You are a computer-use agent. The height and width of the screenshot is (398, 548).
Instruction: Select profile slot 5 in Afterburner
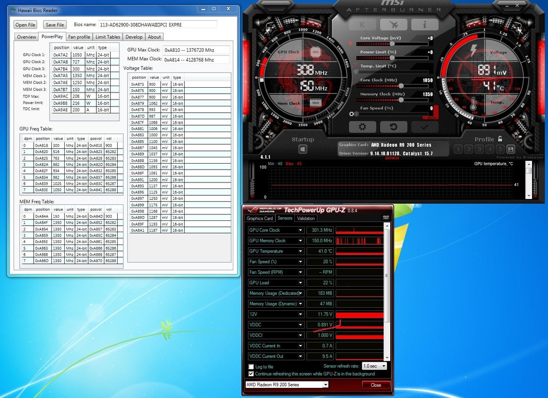click(500, 150)
